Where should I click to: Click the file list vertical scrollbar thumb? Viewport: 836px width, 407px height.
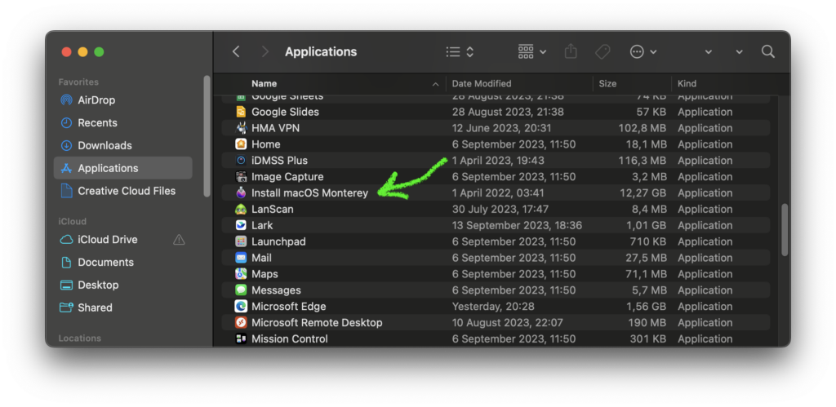785,230
